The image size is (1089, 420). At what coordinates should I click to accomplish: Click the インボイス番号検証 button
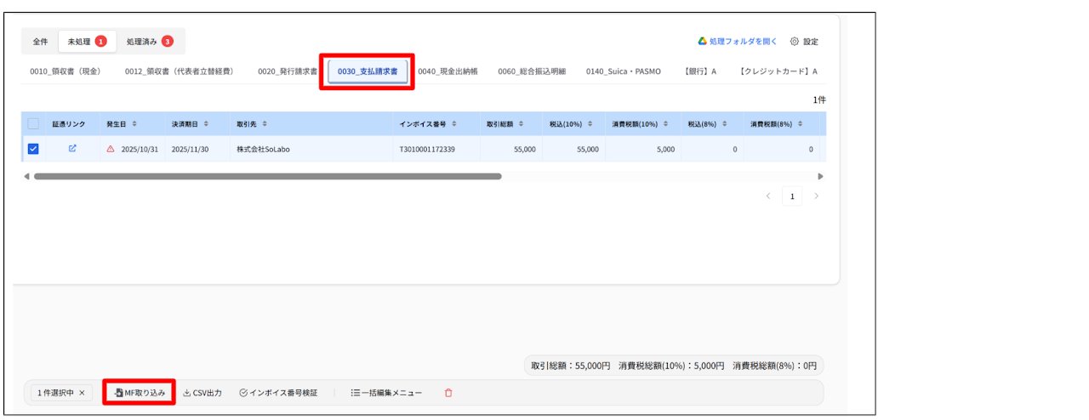coord(278,393)
